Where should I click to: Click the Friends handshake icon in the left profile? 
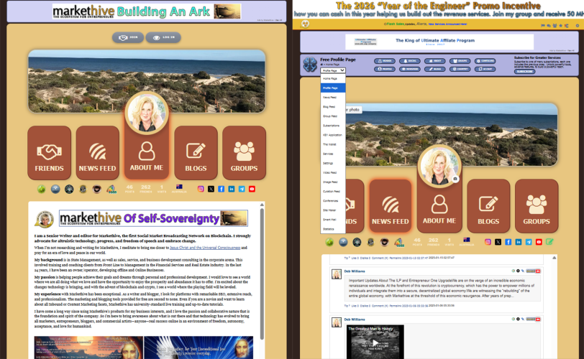tap(49, 151)
